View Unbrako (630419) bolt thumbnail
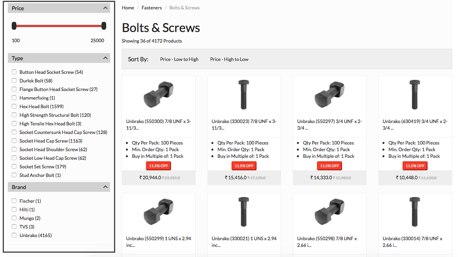The height and width of the screenshot is (257, 458). pos(415,95)
